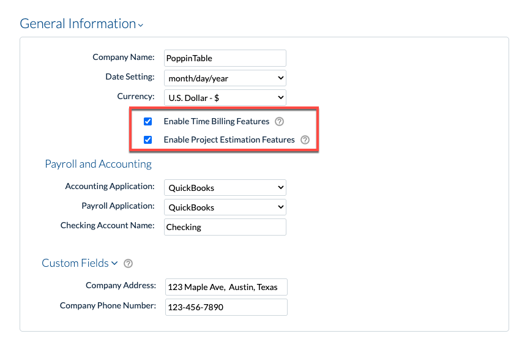Open the Accounting Application dropdown

pyautogui.click(x=225, y=188)
